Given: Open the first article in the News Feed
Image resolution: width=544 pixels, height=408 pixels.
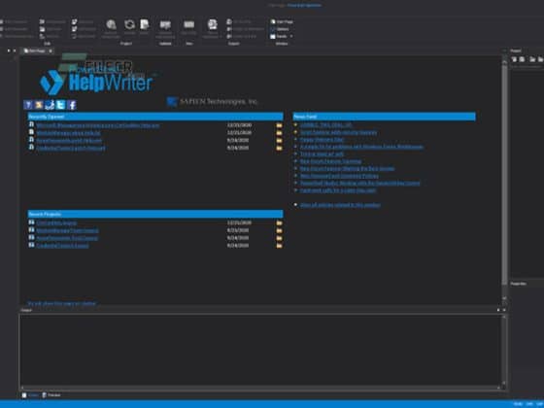Looking at the screenshot, I should coord(325,125).
